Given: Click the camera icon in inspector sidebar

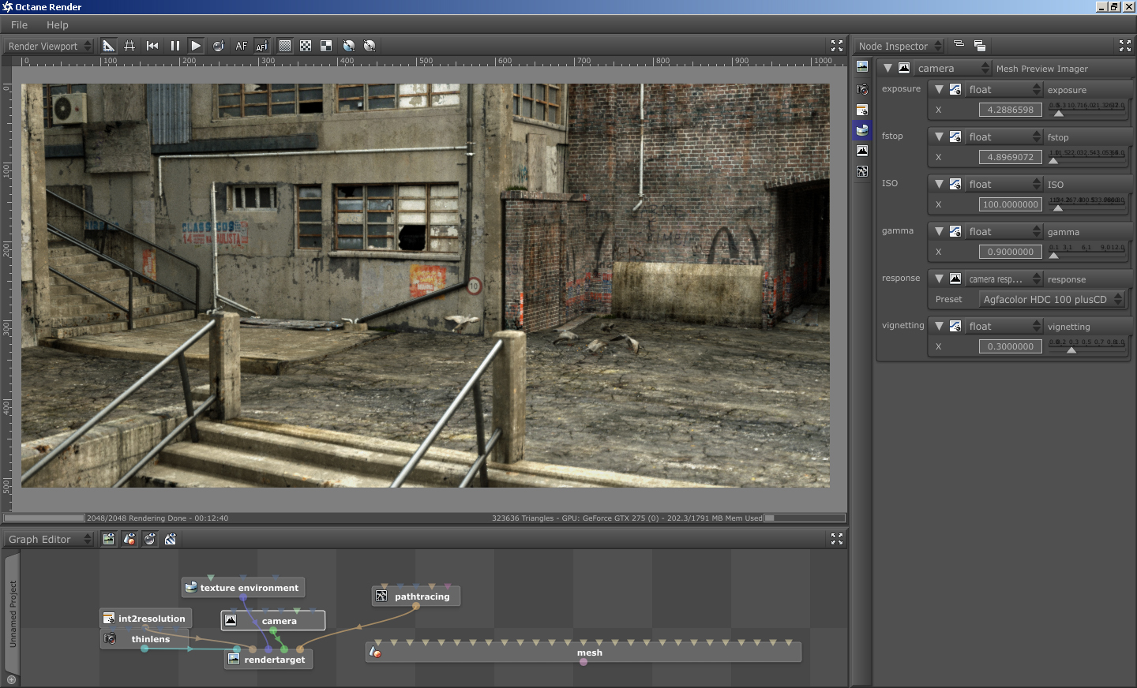Looking at the screenshot, I should point(862,89).
